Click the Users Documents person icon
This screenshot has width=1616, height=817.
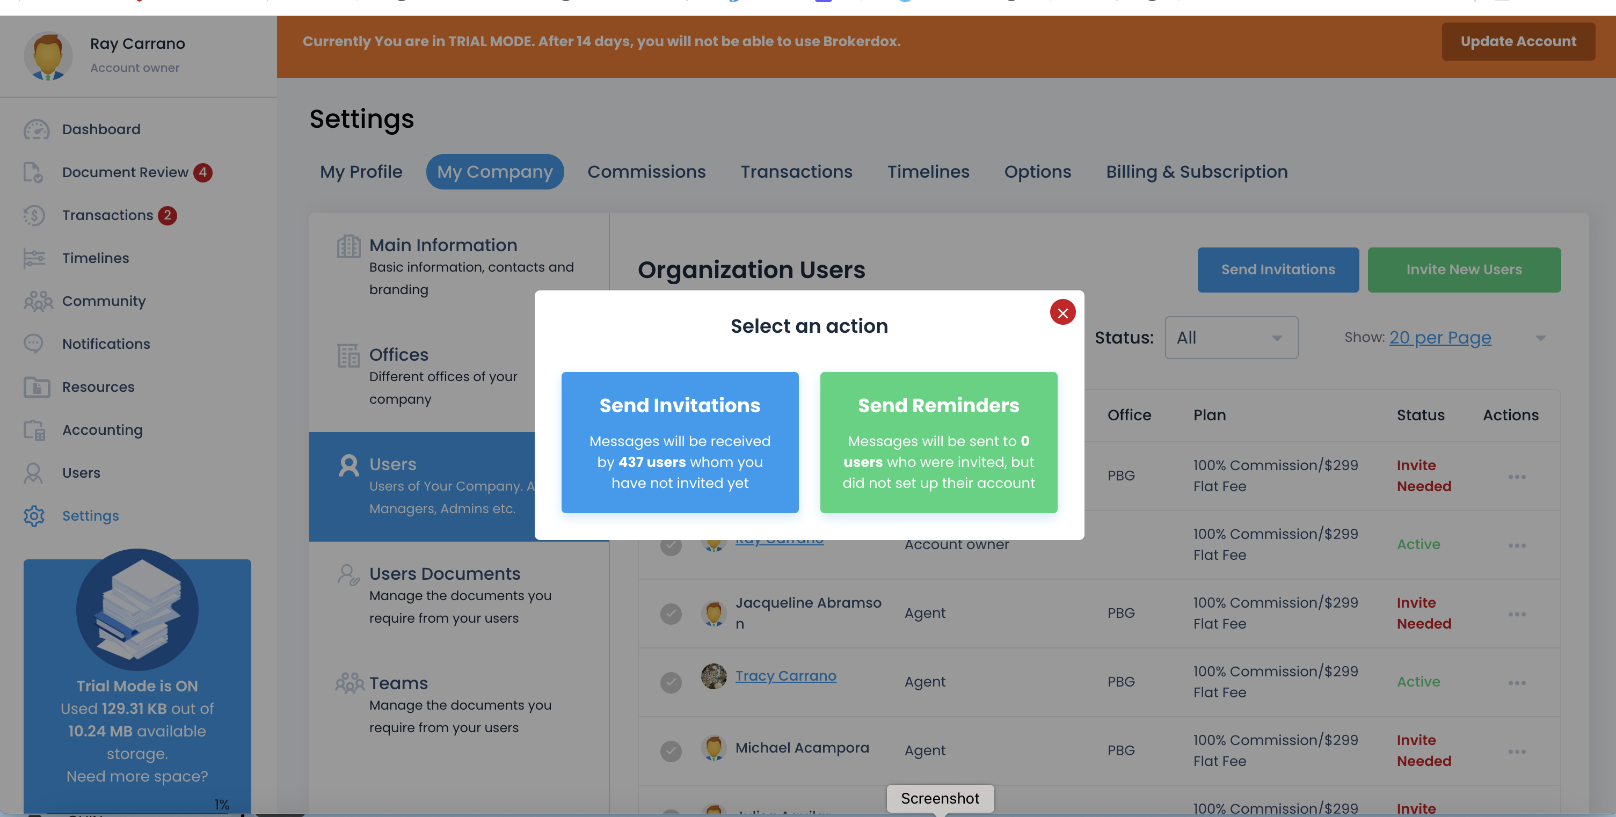click(x=348, y=574)
